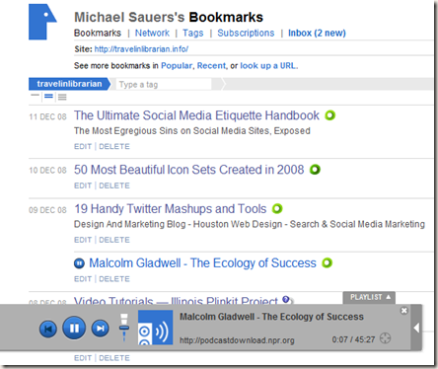The height and width of the screenshot is (369, 438).
Task: Switch to medium detail view icon
Action: coord(48,97)
